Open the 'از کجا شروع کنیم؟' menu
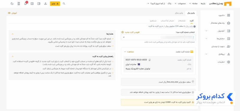 coord(156,4)
